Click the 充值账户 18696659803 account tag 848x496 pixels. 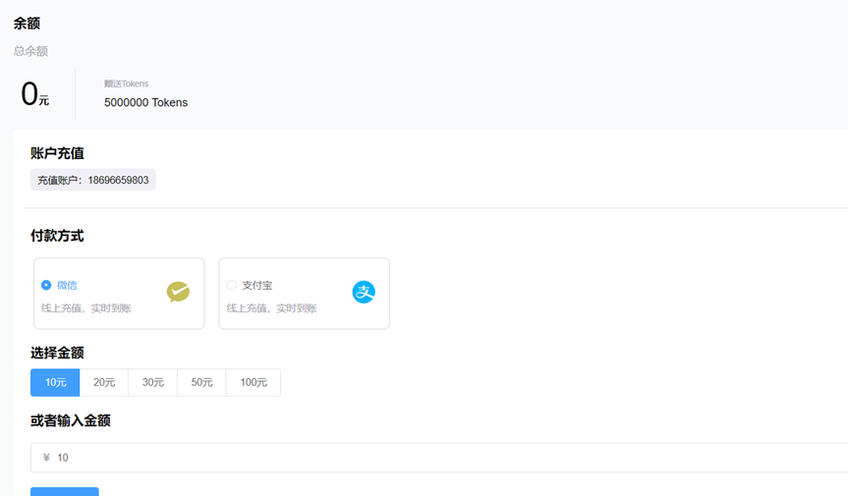coord(93,180)
